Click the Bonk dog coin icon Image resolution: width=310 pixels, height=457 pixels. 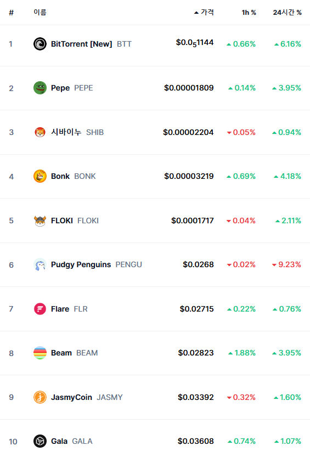coord(40,176)
